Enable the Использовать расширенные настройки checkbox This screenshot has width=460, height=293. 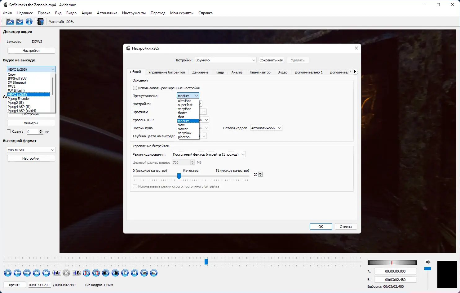pyautogui.click(x=135, y=88)
